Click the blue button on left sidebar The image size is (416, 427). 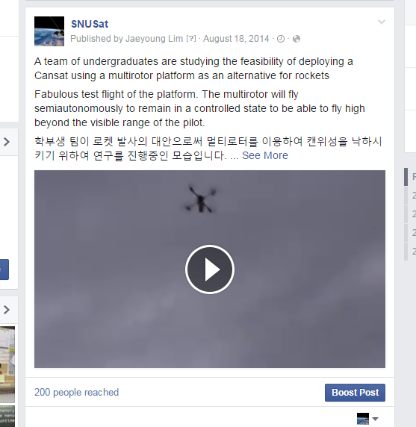[x=4, y=269]
